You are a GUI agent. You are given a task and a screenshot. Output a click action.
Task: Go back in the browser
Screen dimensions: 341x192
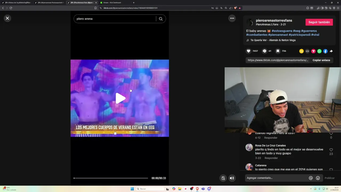pos(3,8)
